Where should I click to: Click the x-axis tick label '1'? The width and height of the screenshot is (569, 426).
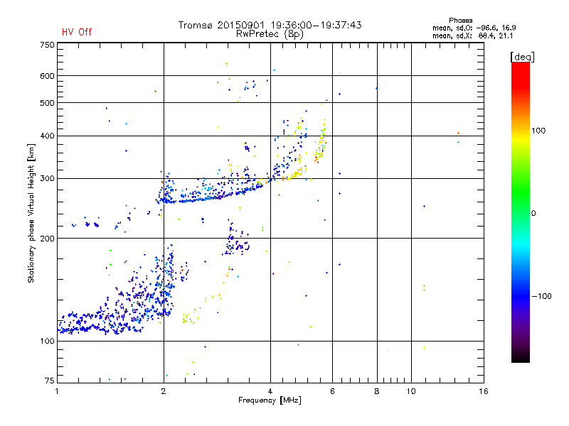point(57,391)
